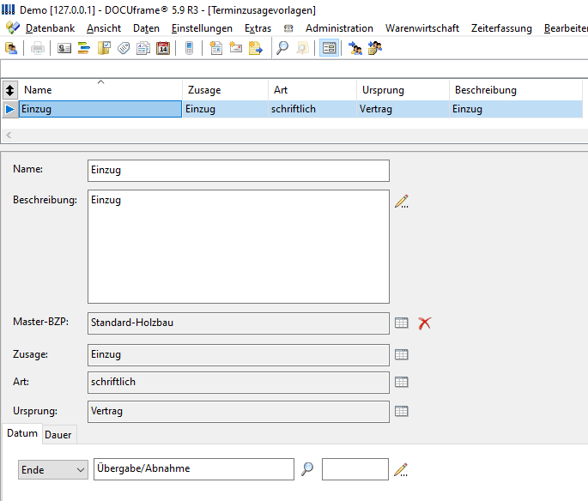Screen dimensions: 588x501
Task: Open table picker for Master-BZP
Action: point(401,323)
